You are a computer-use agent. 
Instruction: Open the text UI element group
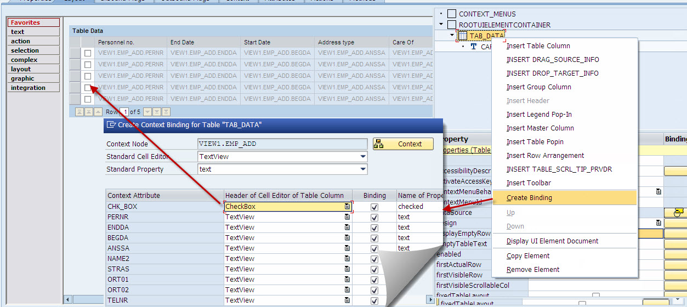(33, 32)
